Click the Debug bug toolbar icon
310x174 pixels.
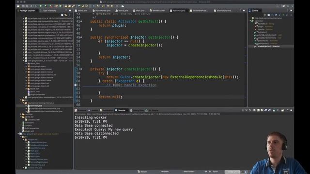point(36,6)
